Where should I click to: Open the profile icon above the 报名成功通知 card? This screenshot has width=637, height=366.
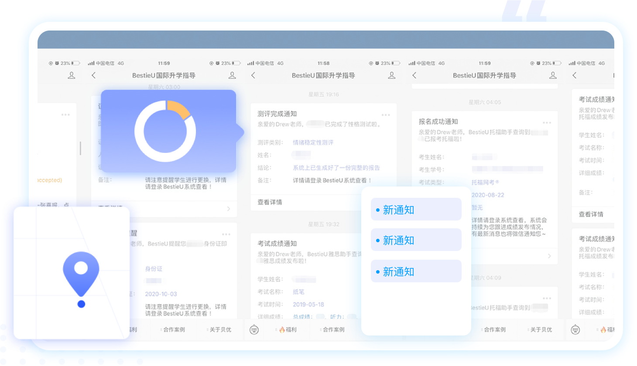pyautogui.click(x=553, y=75)
